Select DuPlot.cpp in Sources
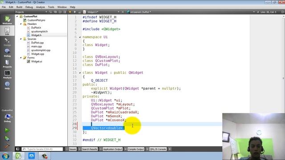This screenshot has width=285, height=160. pos(37,43)
